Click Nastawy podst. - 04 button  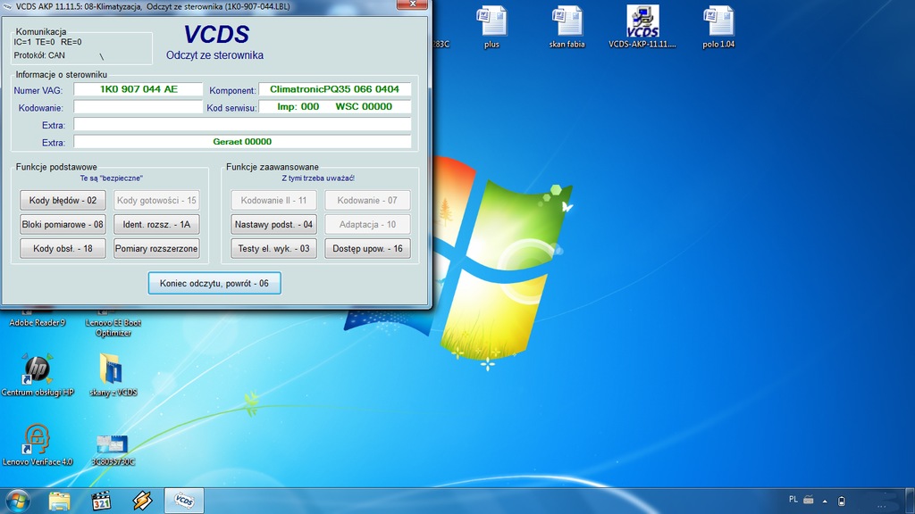[x=273, y=224]
